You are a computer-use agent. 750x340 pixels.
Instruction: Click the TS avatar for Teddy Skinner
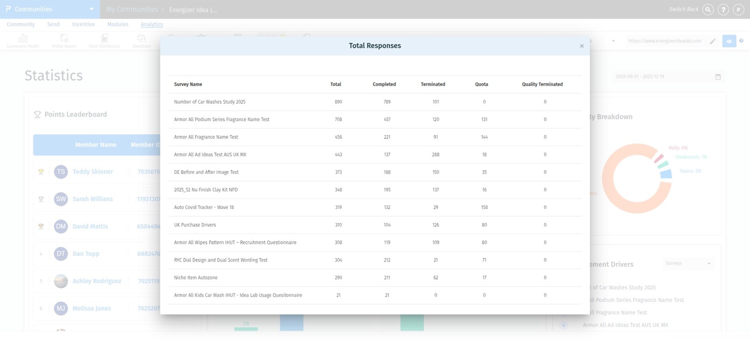(61, 171)
